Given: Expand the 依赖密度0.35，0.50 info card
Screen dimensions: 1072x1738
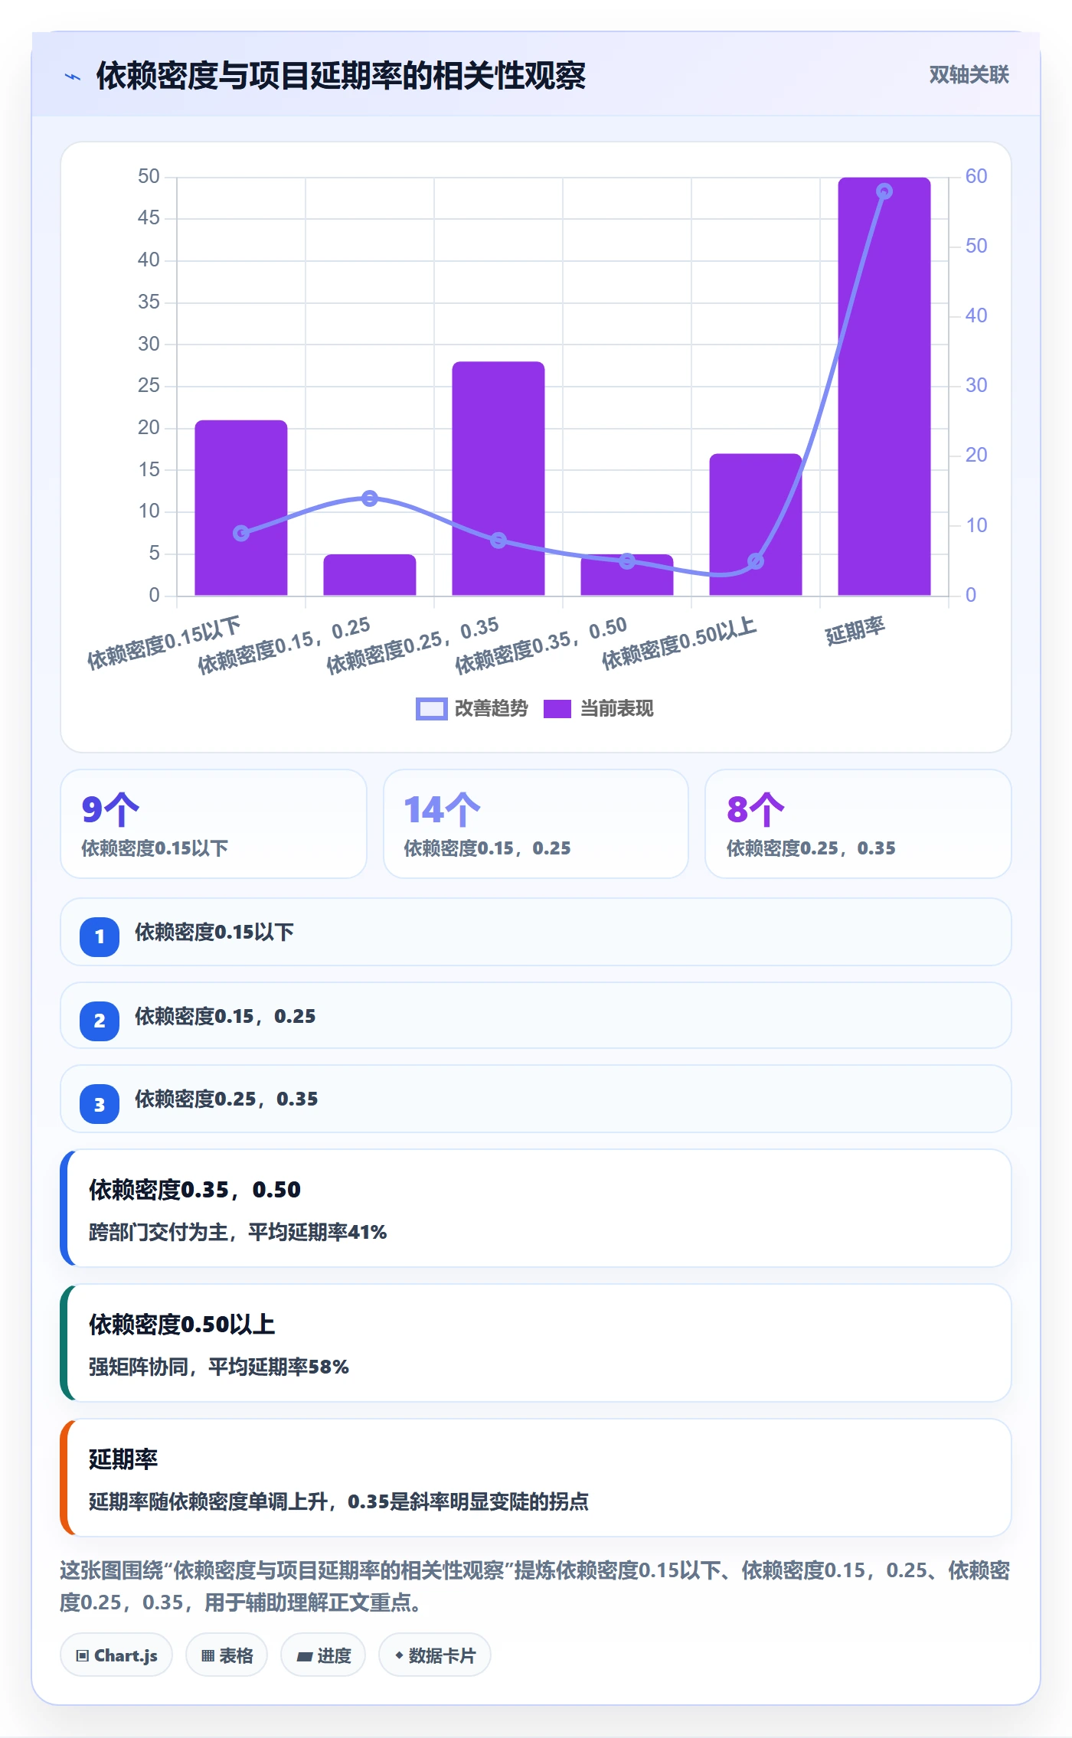Looking at the screenshot, I should point(536,1208).
